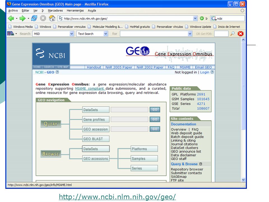Click the GPL Platforms count 2691
Viewport: 269px width, 202px height.
(201, 94)
